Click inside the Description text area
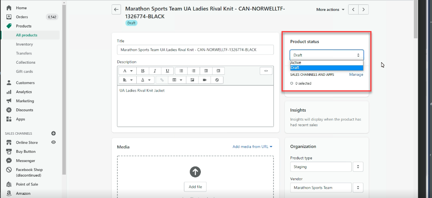Viewport: 432px width, 198px height. coord(195,106)
